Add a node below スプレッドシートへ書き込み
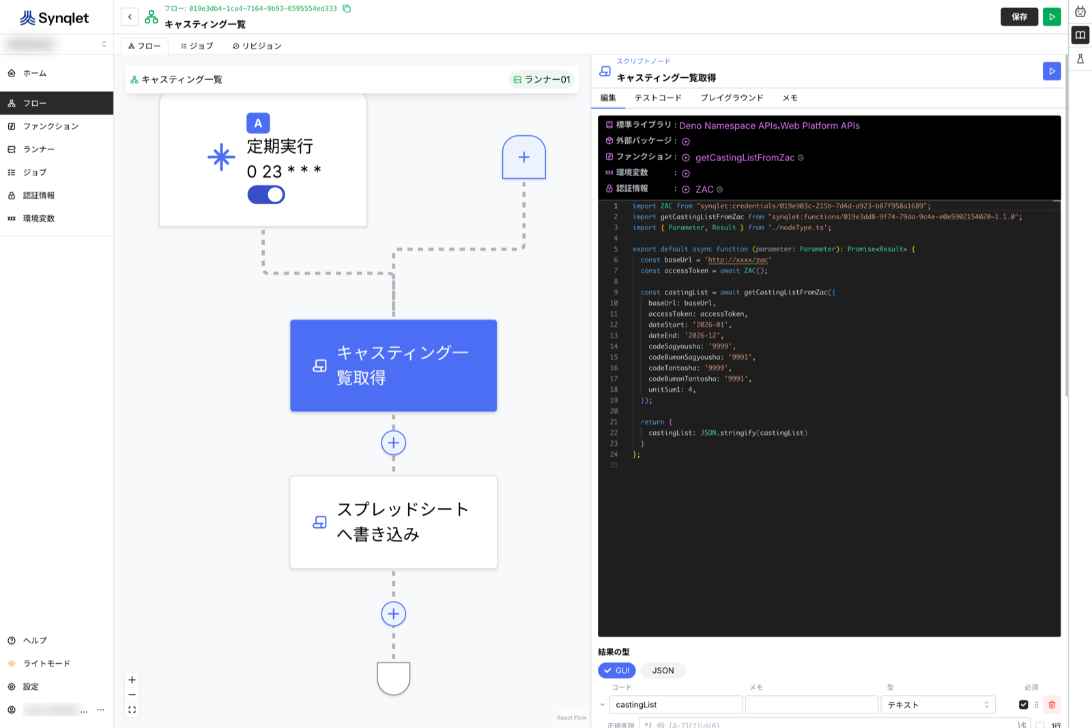This screenshot has height=728, width=1092. [x=394, y=613]
